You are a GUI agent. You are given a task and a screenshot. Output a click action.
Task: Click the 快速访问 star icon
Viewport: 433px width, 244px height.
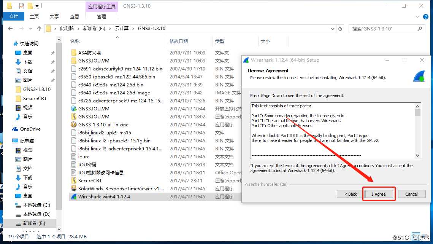[x=16, y=44]
